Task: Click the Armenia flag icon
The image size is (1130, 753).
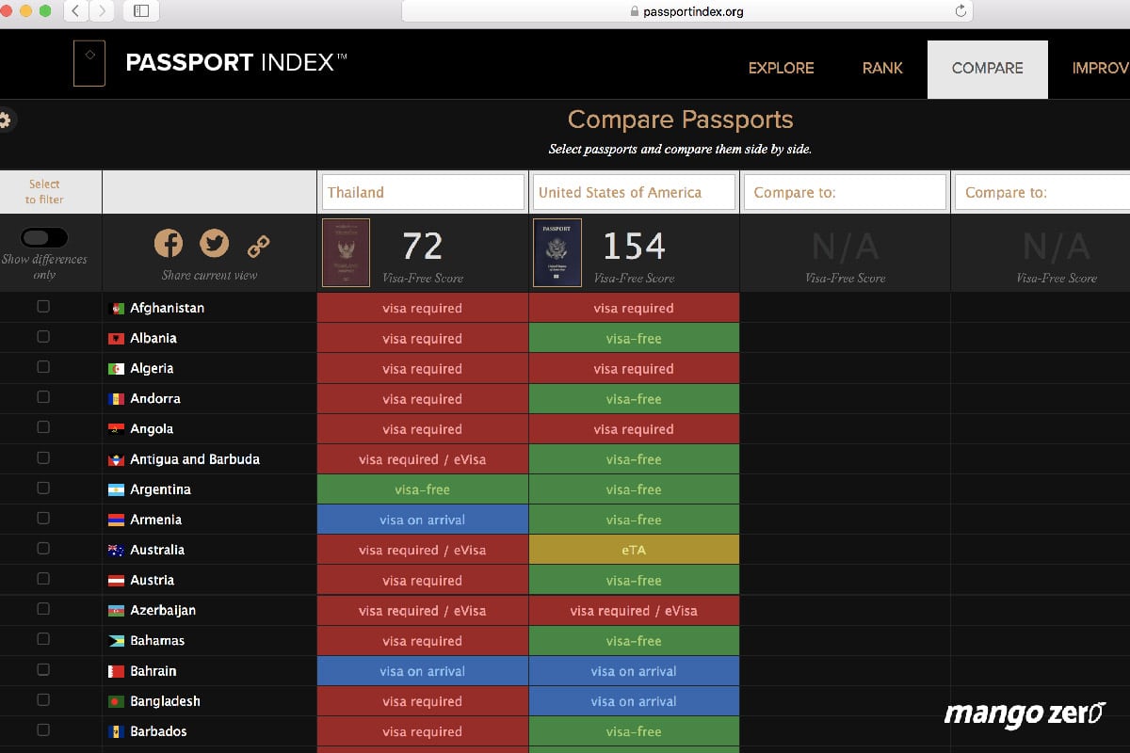Action: coord(118,520)
